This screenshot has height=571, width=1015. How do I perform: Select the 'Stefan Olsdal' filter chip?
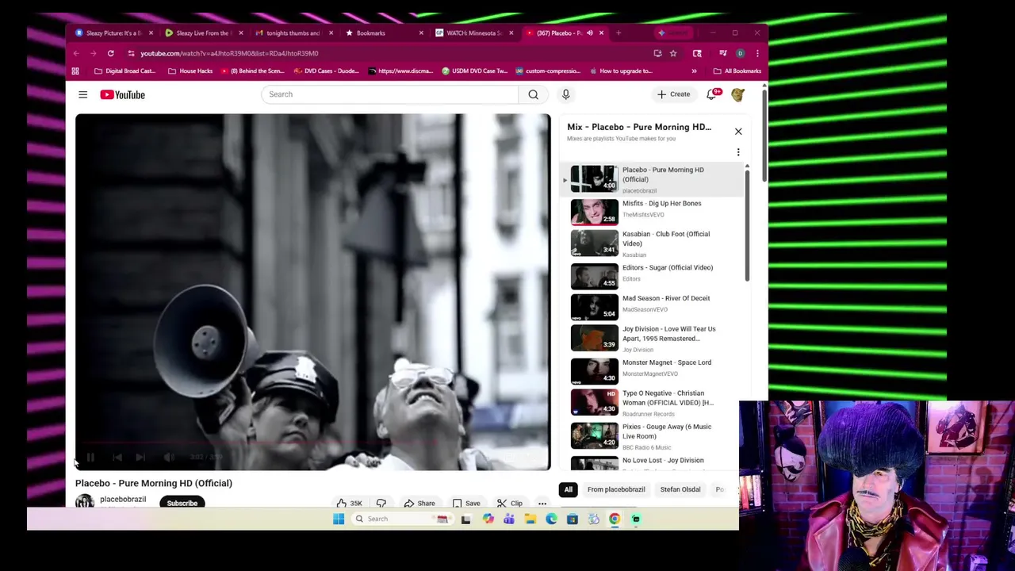680,489
